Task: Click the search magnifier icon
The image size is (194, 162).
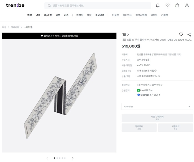Action: coord(49,6)
